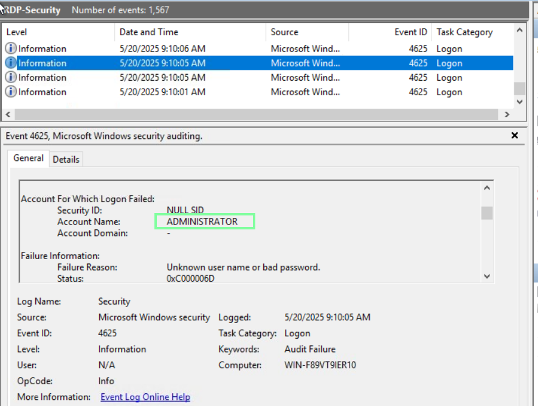This screenshot has width=538, height=406.
Task: Click the ADMINISTRATOR account name text
Action: click(x=202, y=222)
